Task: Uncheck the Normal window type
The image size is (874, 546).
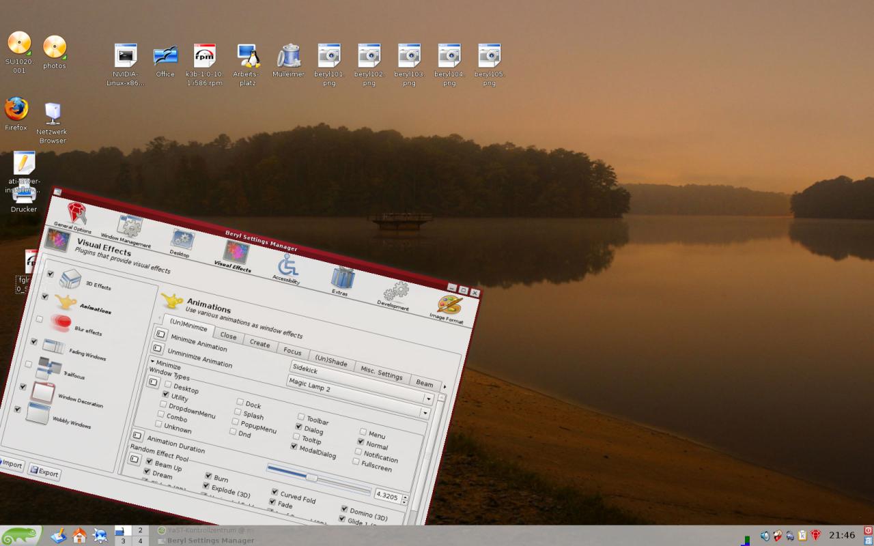Action: point(361,442)
